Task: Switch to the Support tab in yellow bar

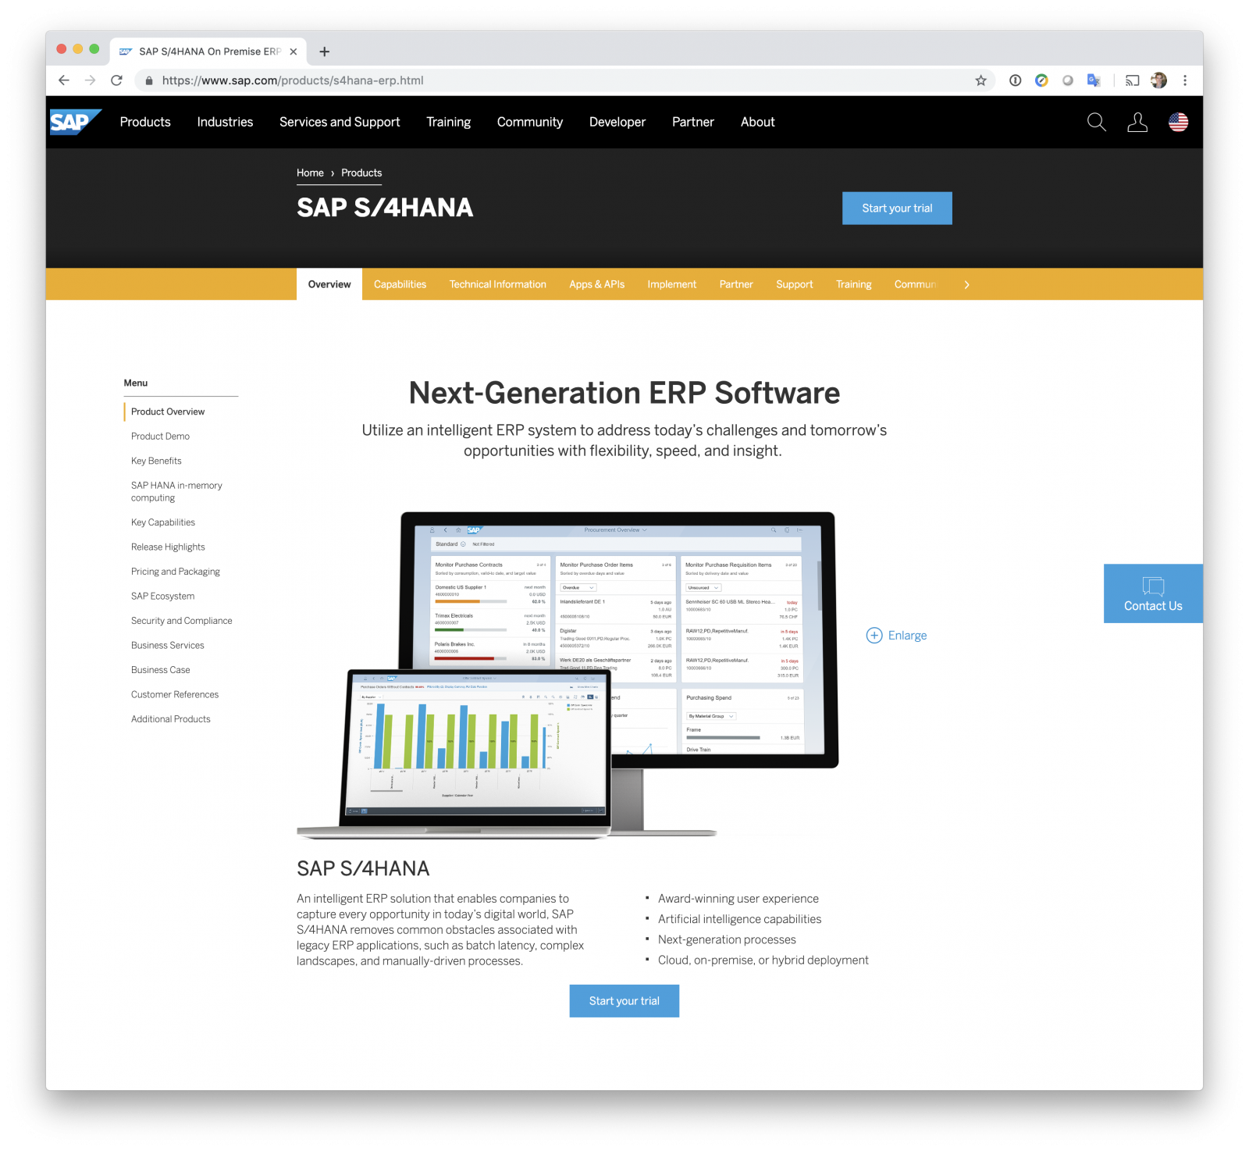Action: [795, 284]
